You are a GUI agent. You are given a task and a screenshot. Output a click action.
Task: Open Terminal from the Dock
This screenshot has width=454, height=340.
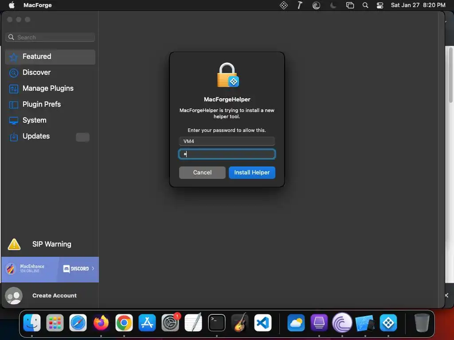point(216,323)
